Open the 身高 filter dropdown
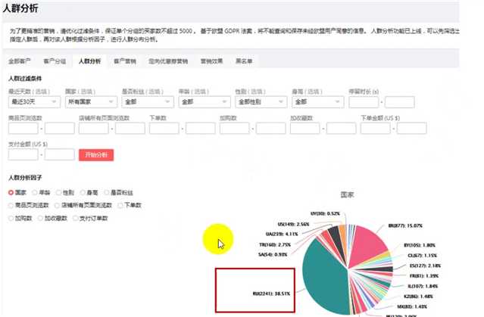The height and width of the screenshot is (317, 484). [x=317, y=102]
